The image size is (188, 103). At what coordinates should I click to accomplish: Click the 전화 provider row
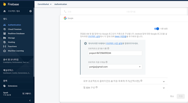click(x=124, y=11)
